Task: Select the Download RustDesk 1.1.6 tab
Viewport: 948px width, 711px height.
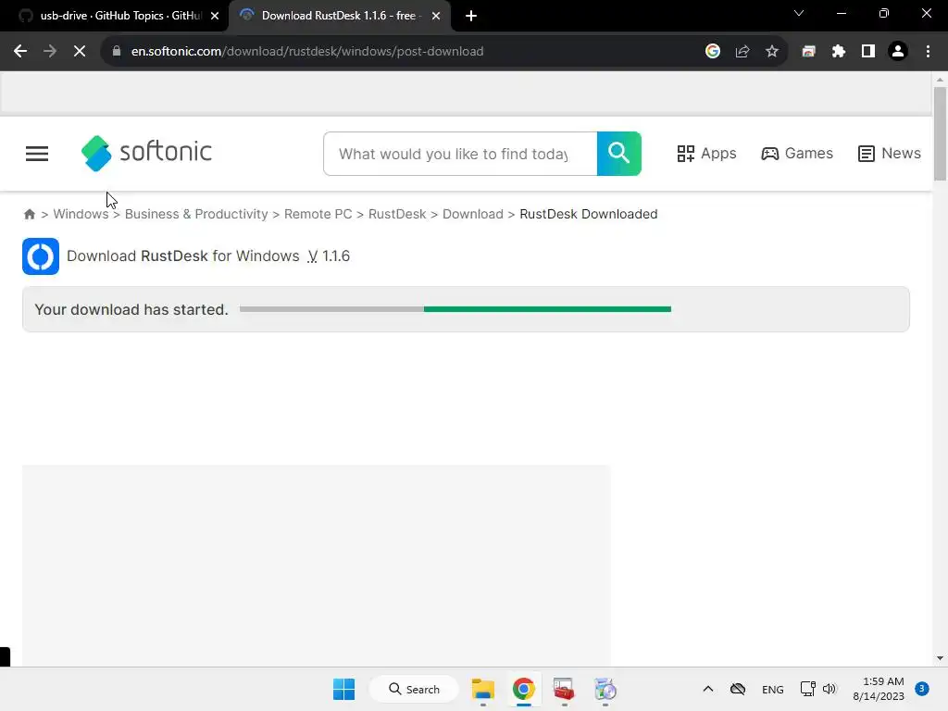Action: point(340,16)
